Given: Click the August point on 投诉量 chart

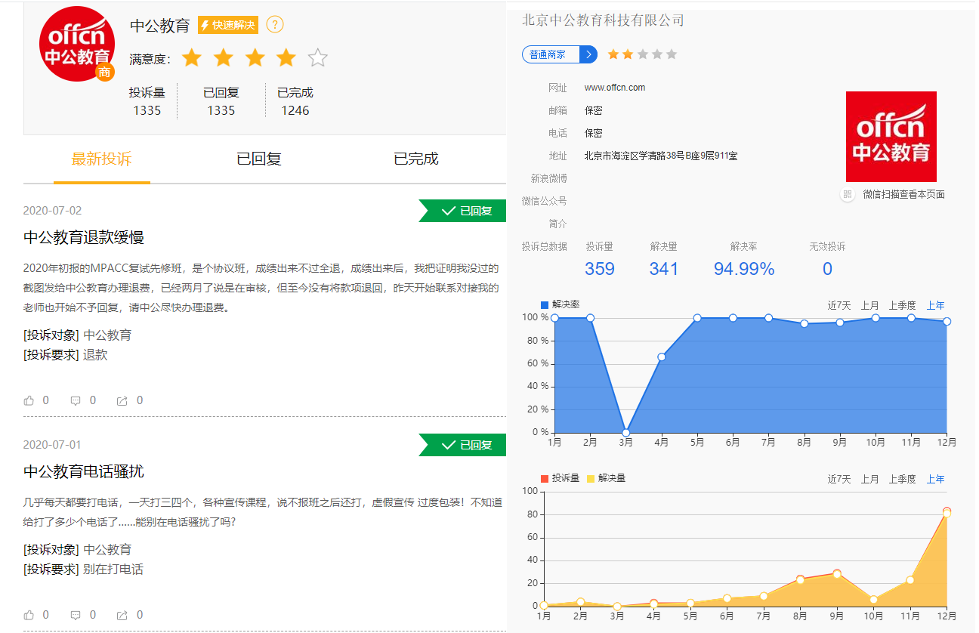Looking at the screenshot, I should pos(800,579).
